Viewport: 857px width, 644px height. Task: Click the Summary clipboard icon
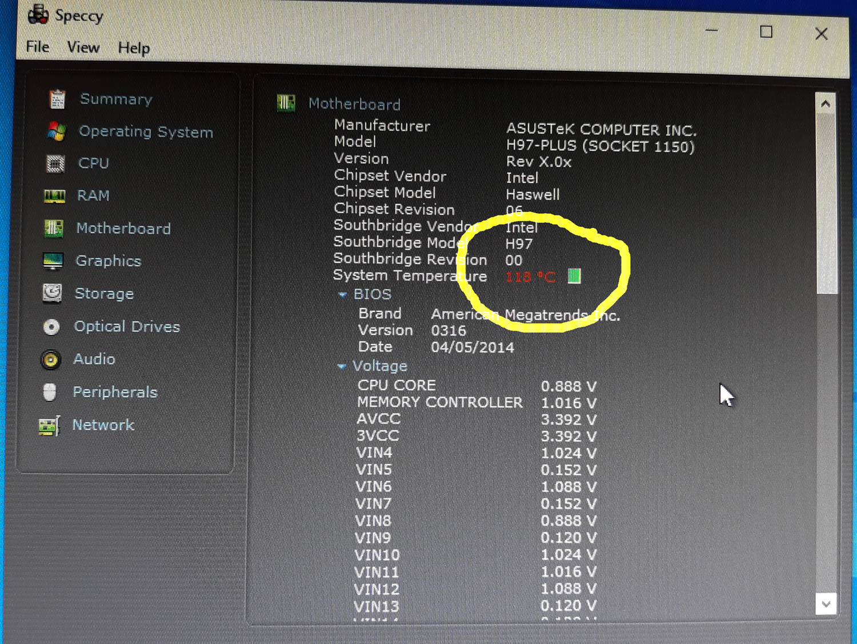tap(57, 99)
